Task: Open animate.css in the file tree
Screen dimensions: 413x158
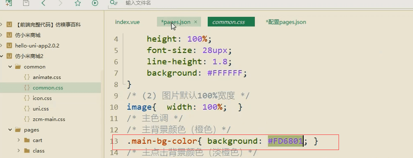Action: 47,77
